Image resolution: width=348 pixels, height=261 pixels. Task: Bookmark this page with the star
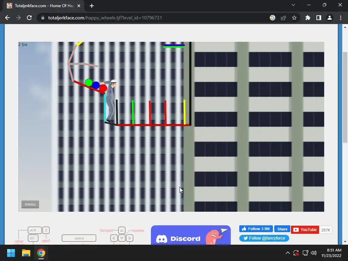(294, 18)
